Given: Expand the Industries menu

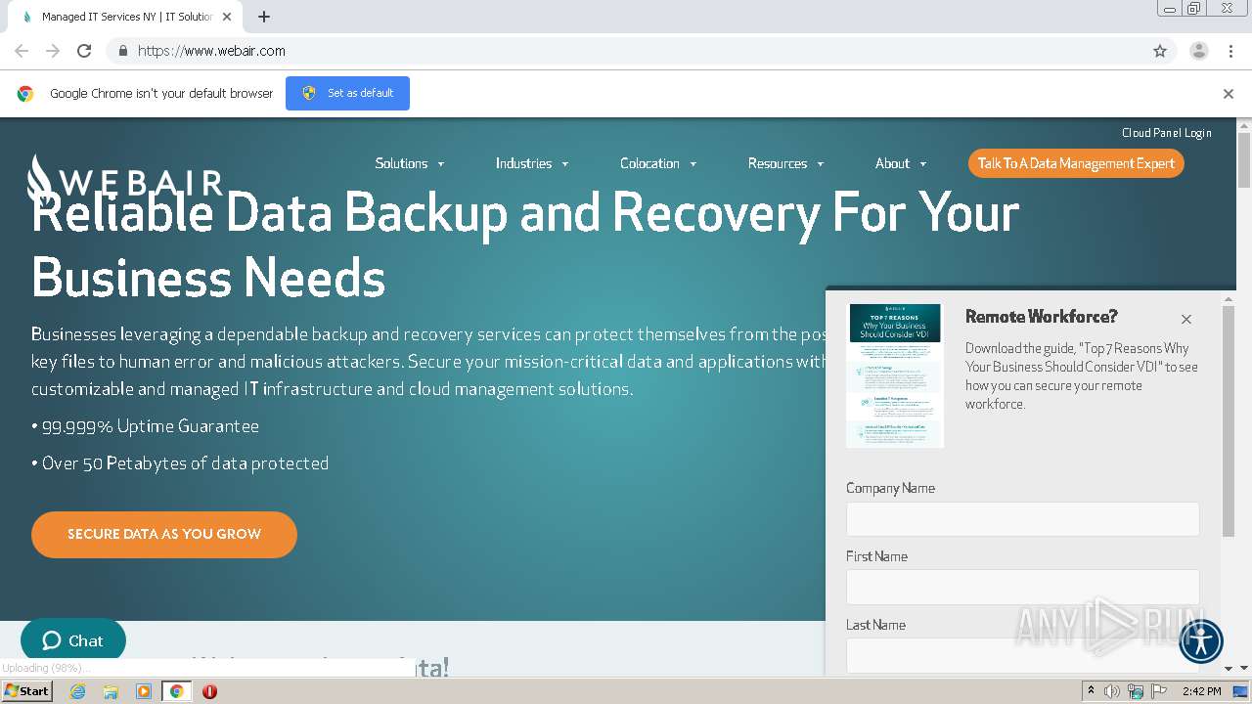Looking at the screenshot, I should click(x=532, y=163).
